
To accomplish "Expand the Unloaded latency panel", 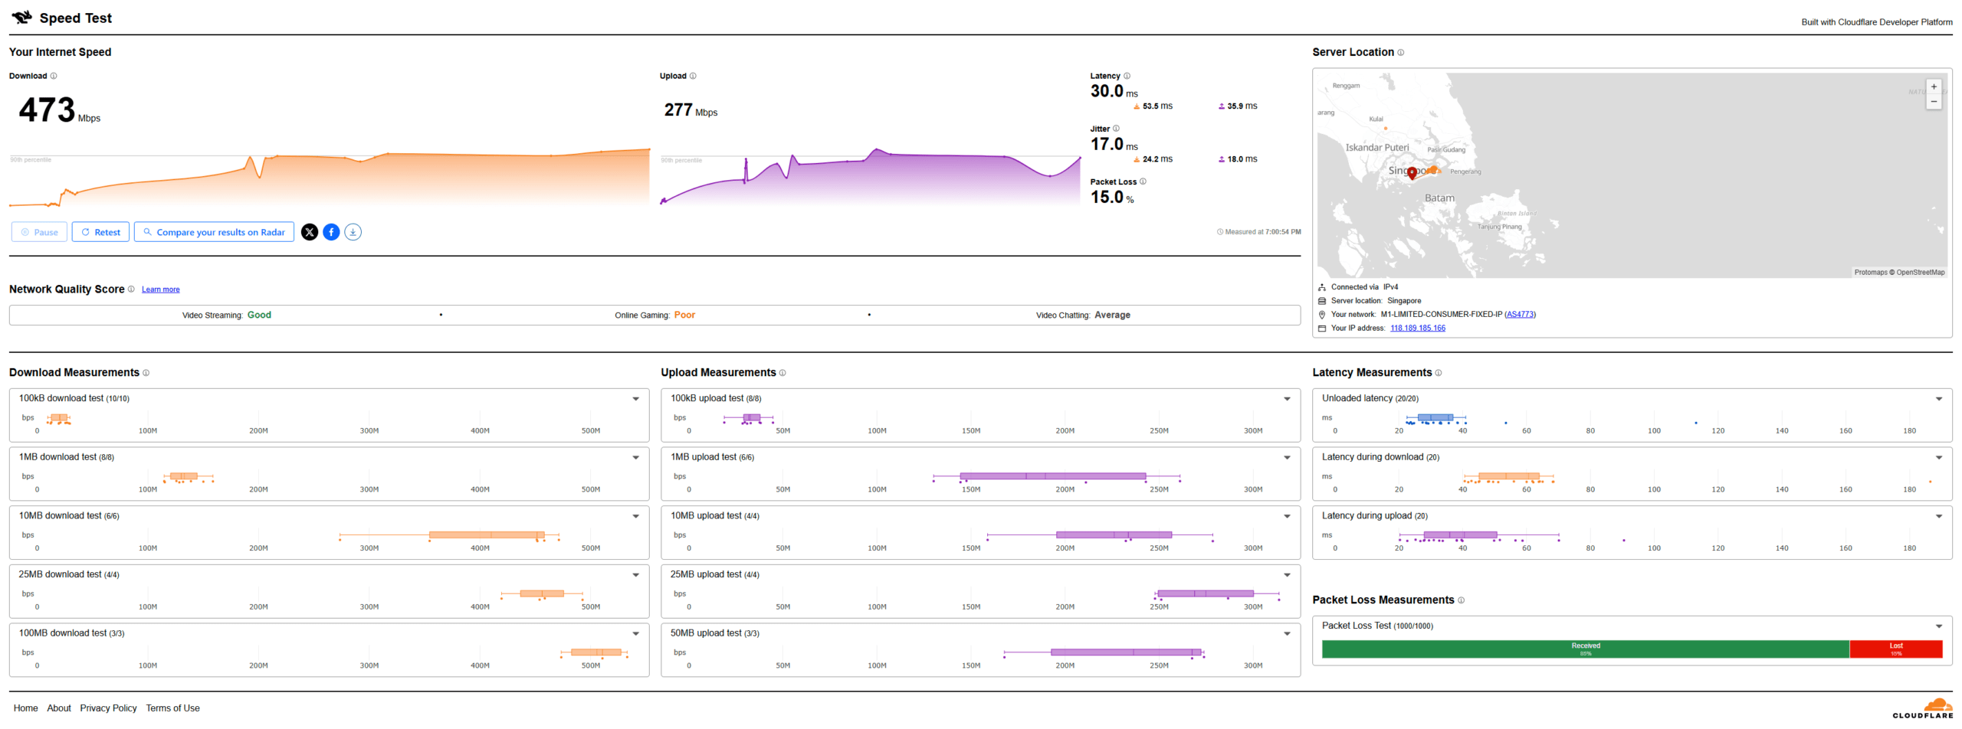I will pos(1938,399).
